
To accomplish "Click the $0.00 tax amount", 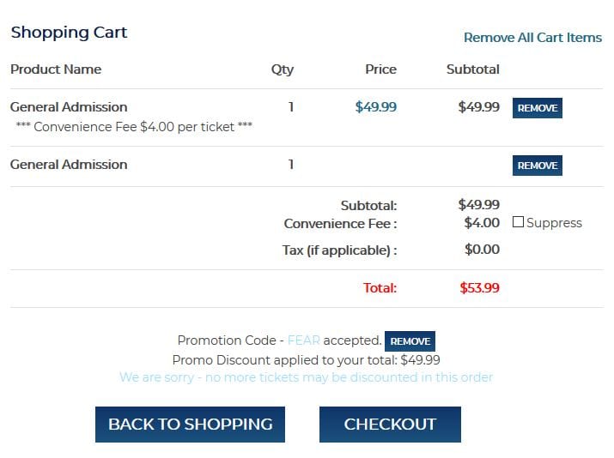I will click(482, 250).
